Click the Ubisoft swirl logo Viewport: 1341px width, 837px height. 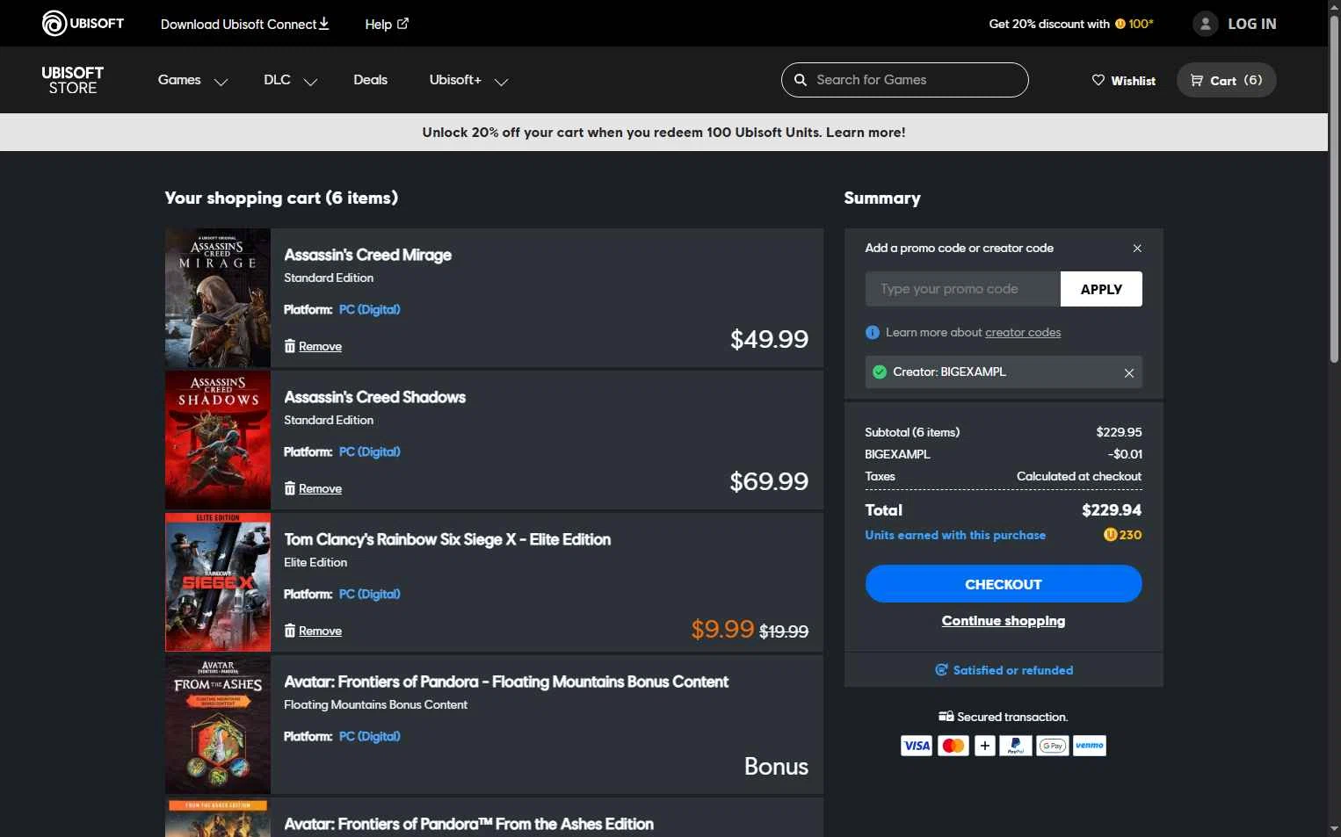tap(54, 23)
